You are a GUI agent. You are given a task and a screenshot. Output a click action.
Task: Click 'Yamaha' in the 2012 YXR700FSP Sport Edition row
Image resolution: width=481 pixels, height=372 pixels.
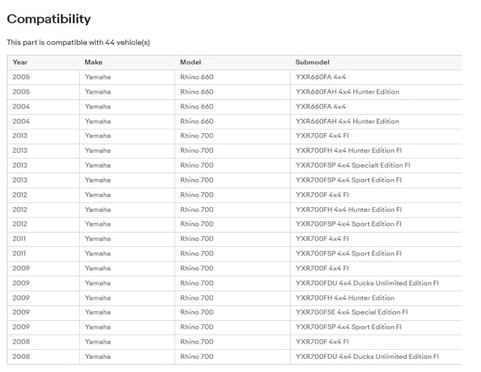pyautogui.click(x=98, y=224)
